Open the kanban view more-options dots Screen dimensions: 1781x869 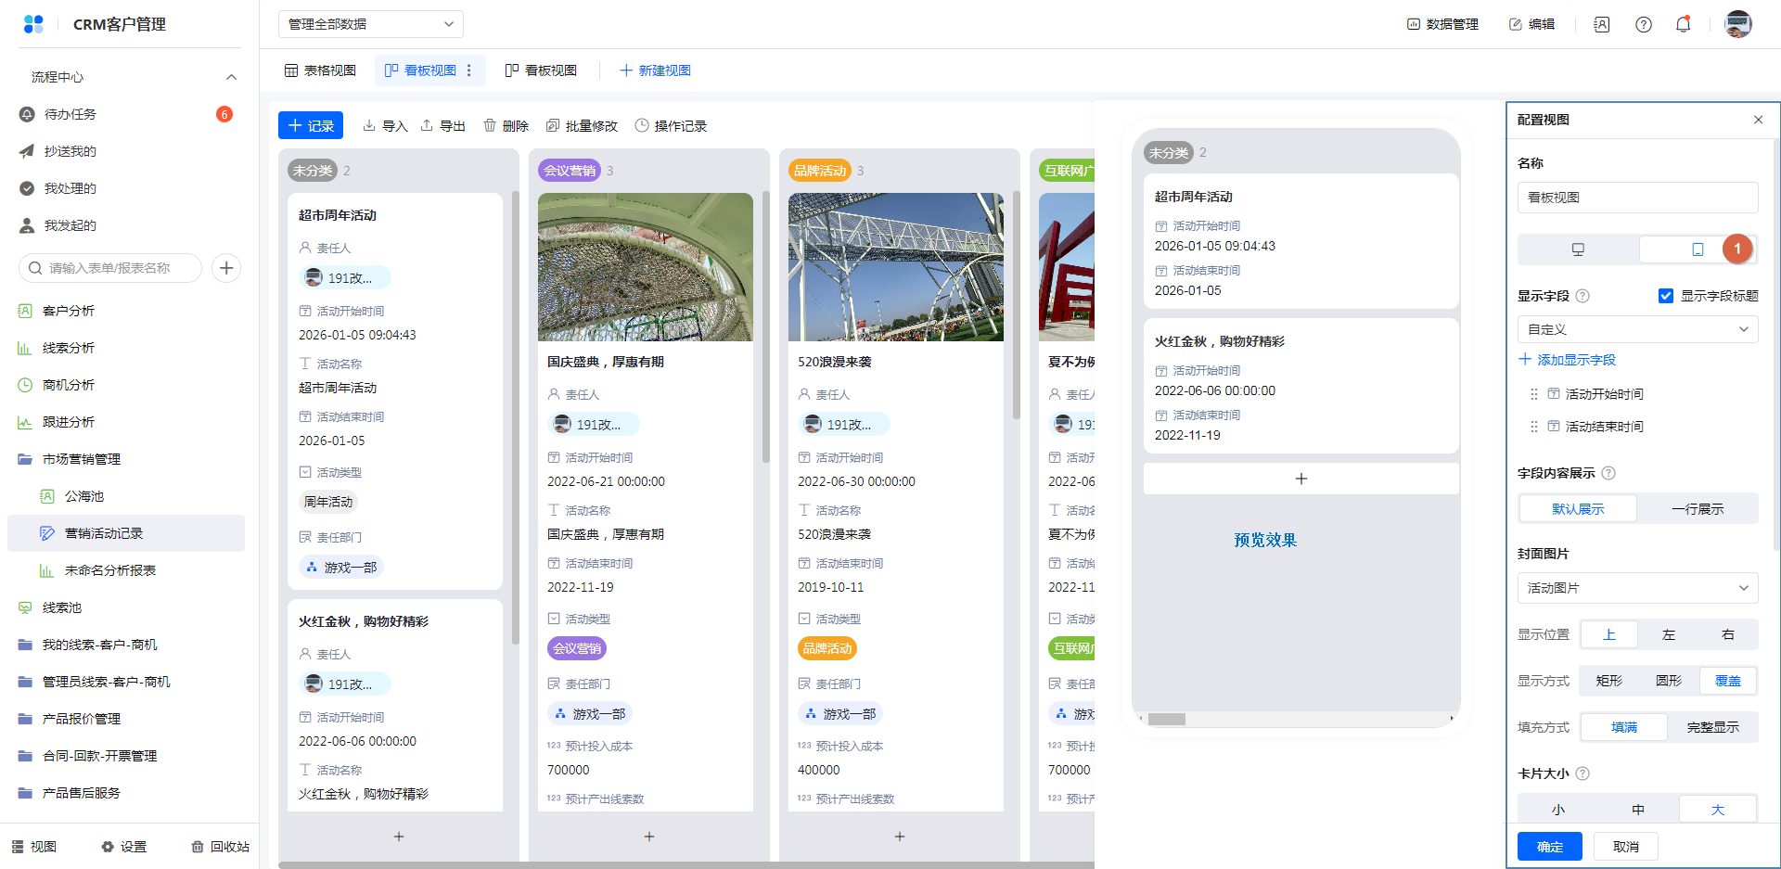pyautogui.click(x=469, y=70)
